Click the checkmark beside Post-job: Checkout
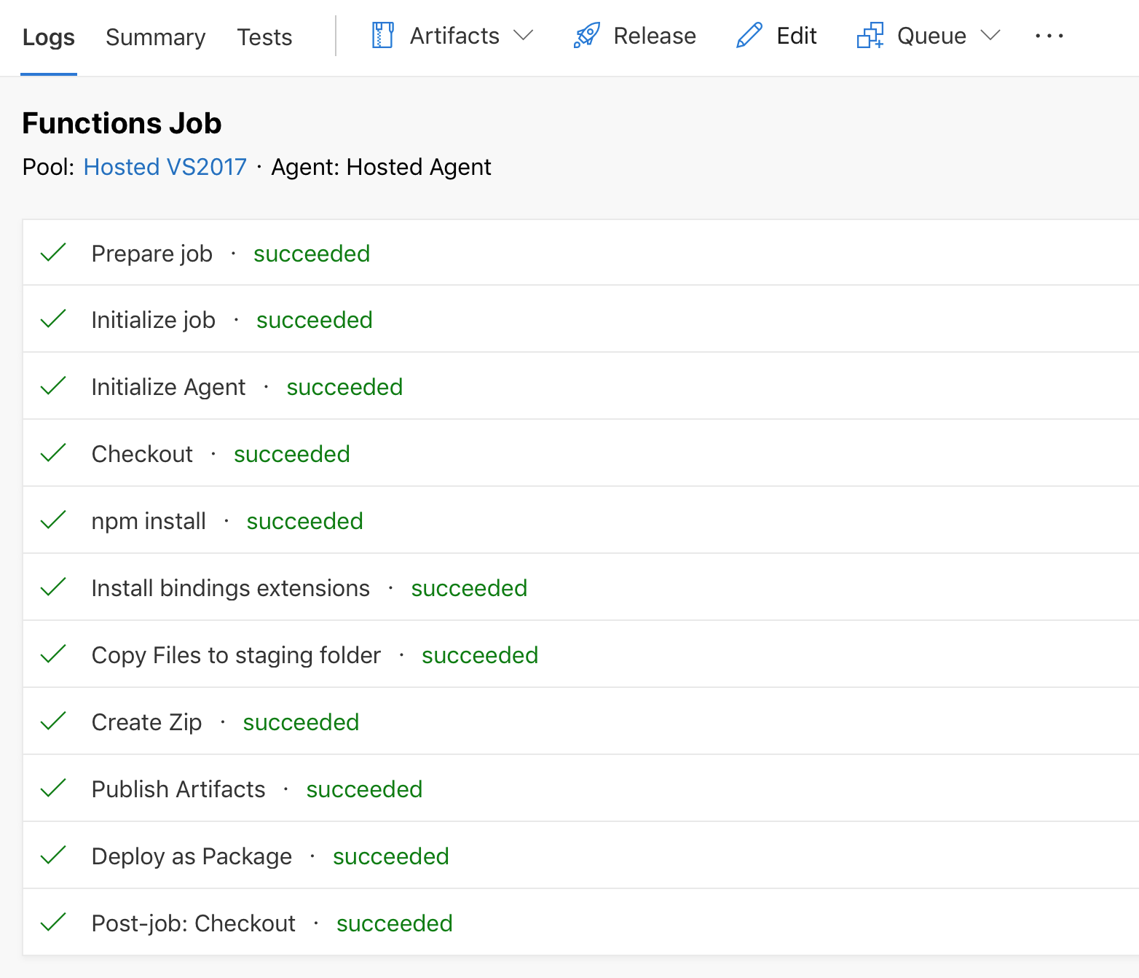 click(53, 922)
